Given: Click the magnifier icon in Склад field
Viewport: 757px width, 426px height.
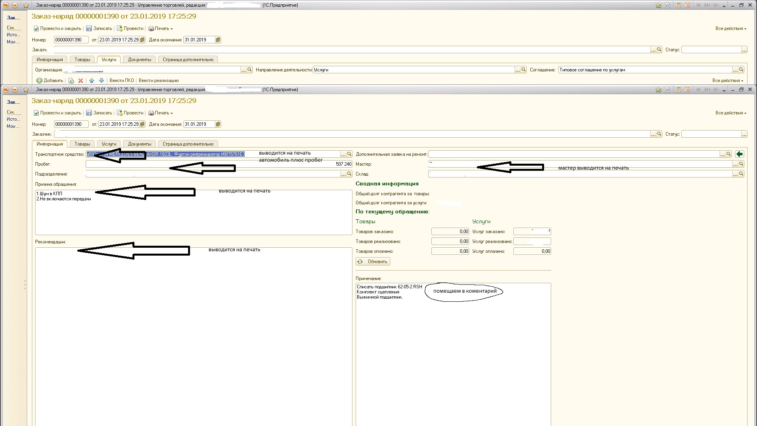Looking at the screenshot, I should [x=741, y=174].
